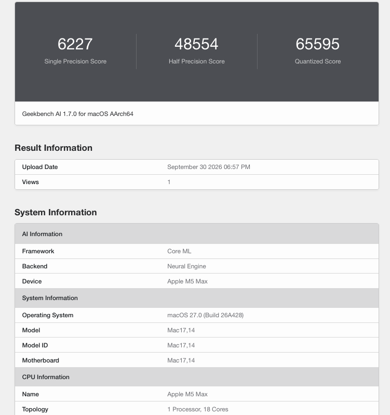Click the gray System Information table subheader
The height and width of the screenshot is (415, 390).
197,298
